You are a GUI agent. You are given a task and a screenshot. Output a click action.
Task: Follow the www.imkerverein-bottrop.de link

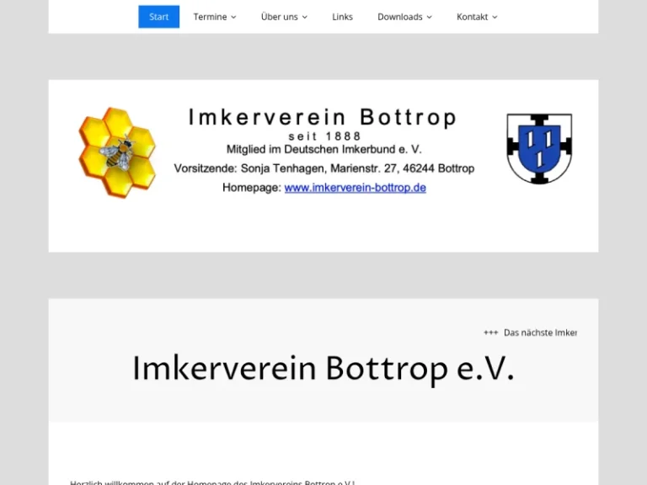tap(356, 188)
